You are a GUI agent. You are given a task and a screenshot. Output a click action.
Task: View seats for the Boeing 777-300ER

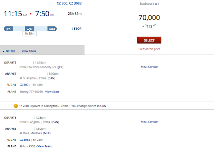pyautogui.click(x=52, y=91)
